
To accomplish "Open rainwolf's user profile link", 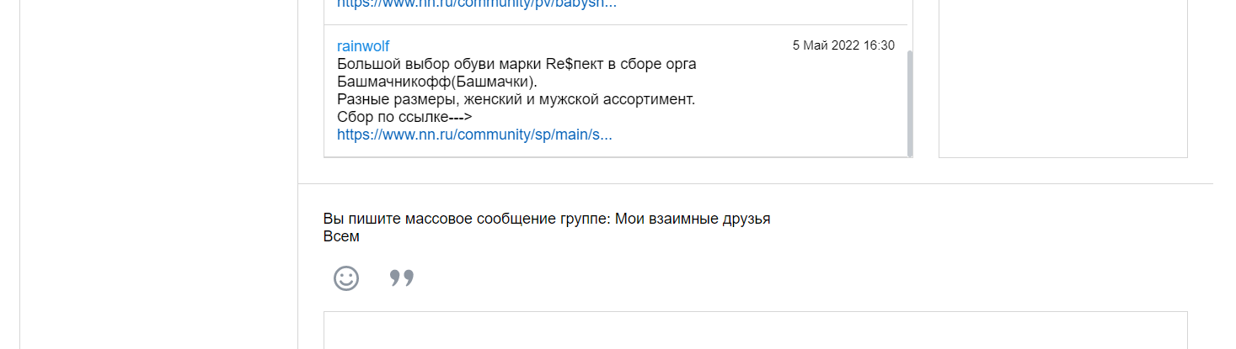I will (363, 45).
